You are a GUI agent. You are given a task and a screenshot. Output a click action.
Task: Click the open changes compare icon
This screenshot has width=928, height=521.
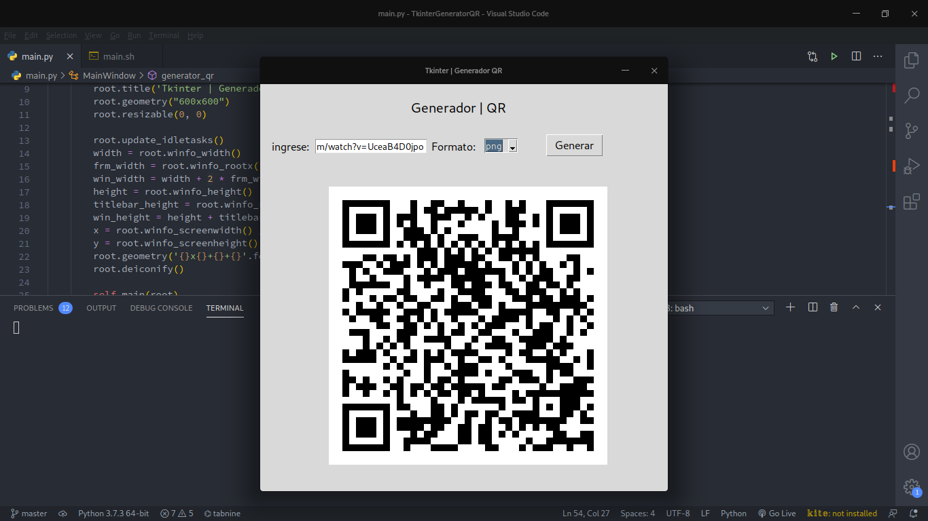(813, 56)
